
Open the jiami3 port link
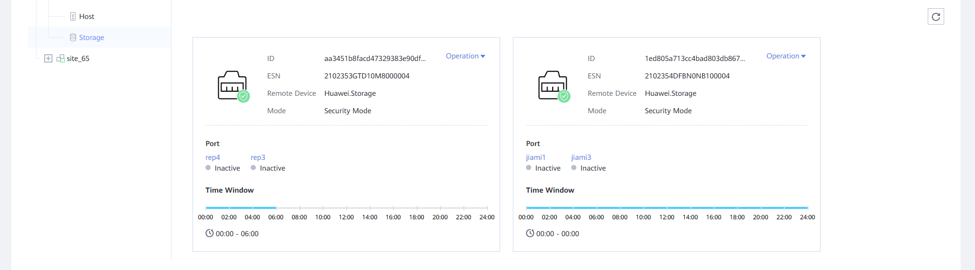click(x=581, y=157)
